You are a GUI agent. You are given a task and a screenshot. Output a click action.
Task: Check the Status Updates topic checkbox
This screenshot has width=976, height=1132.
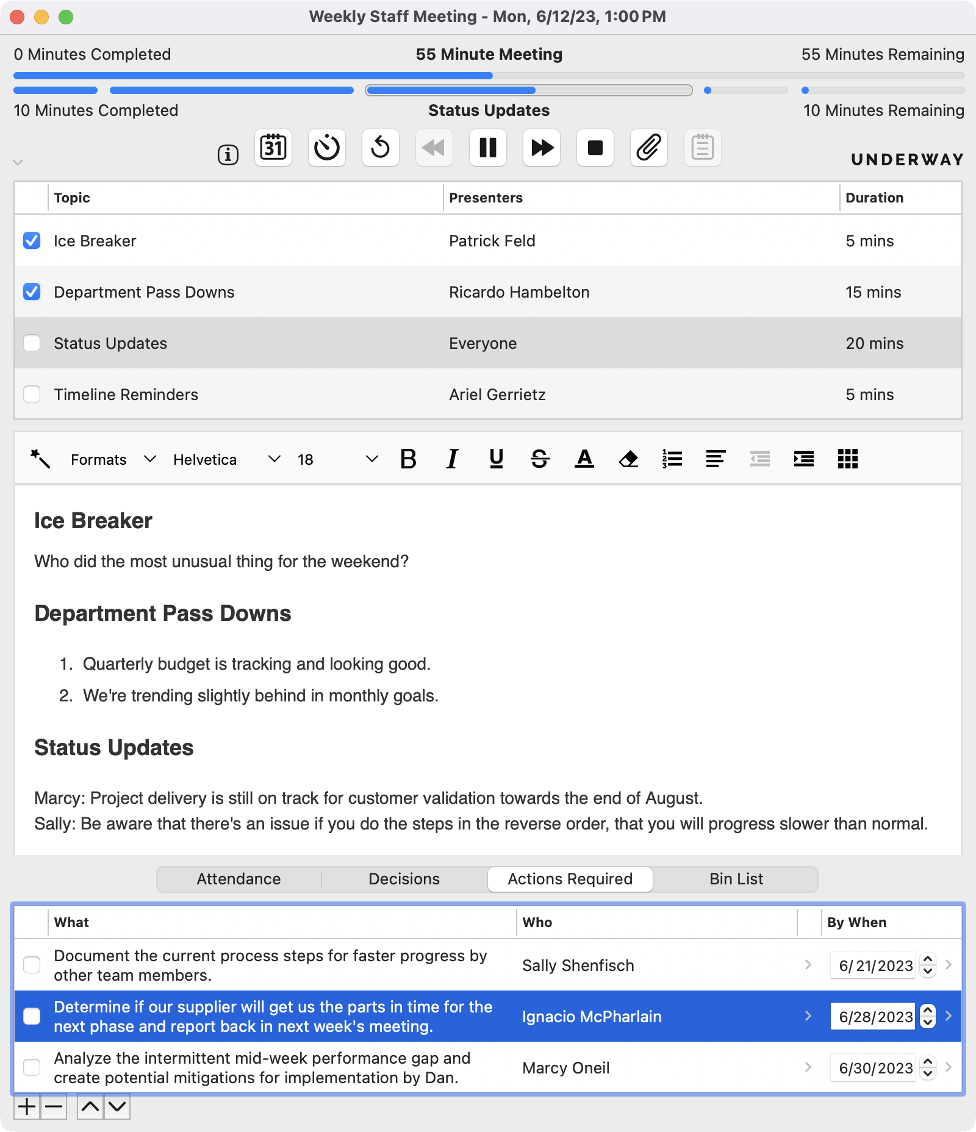point(32,343)
